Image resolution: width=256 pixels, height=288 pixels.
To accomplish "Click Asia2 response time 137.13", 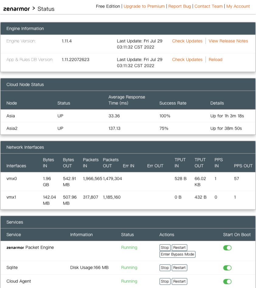I will 114,128.
